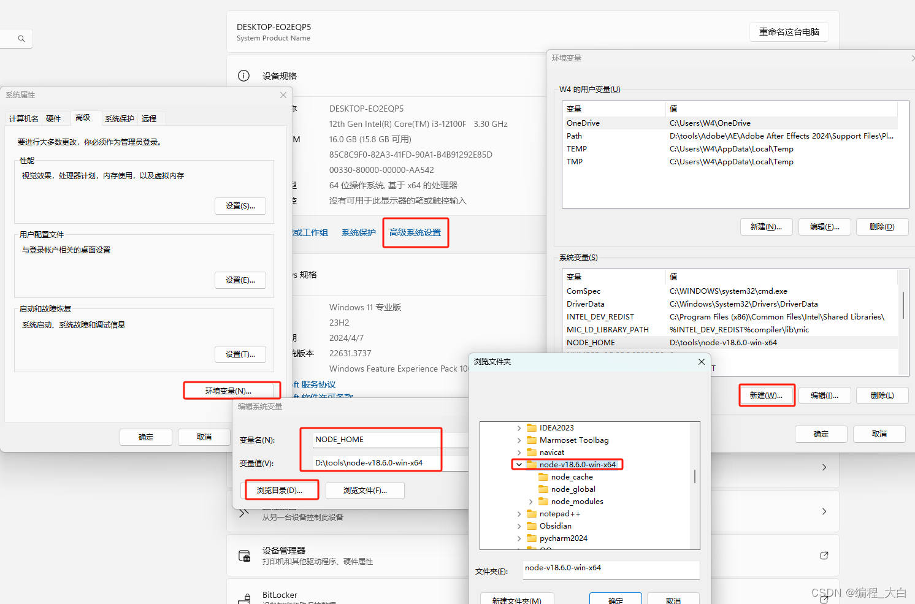Collapse the node-v18.6.0-win-x64 folder node
The image size is (915, 604).
(519, 465)
